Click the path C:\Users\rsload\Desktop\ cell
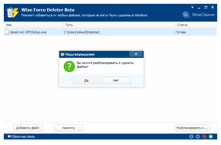 [x=82, y=32]
